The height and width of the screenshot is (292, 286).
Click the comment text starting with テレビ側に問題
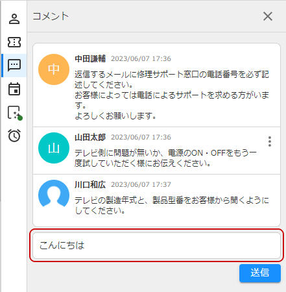coord(165,158)
